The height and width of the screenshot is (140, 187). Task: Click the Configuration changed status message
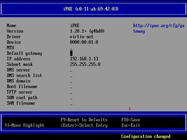click(146, 136)
